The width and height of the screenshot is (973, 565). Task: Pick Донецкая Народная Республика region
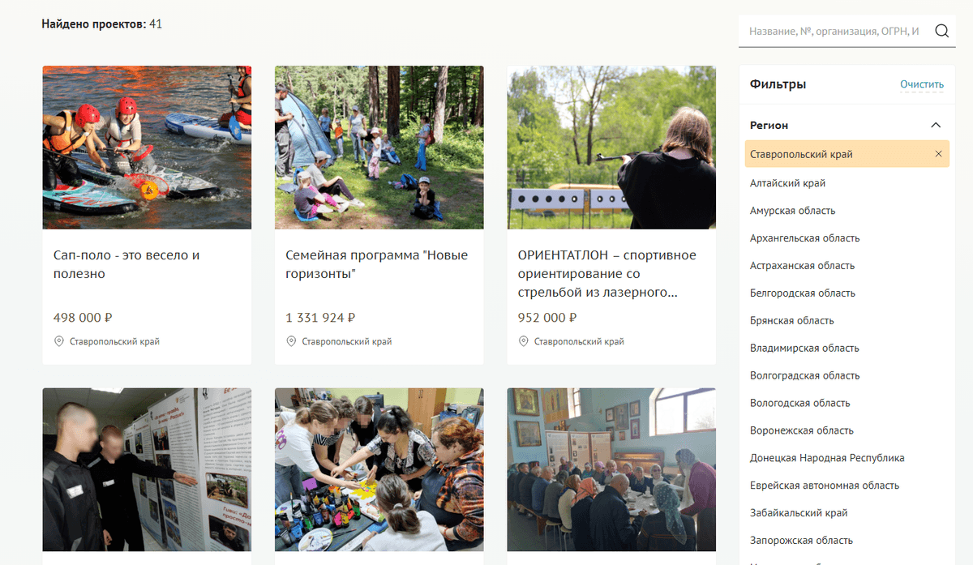(827, 458)
